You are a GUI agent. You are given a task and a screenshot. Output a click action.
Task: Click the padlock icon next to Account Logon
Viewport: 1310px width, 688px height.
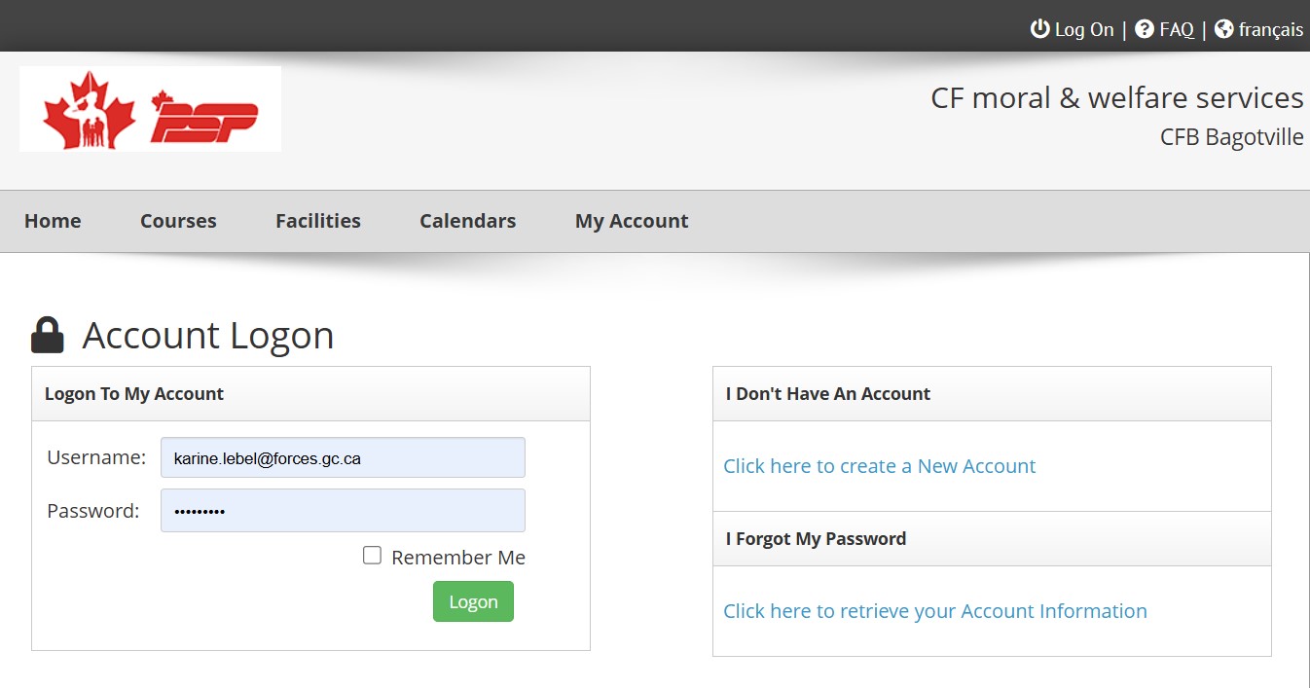(48, 335)
